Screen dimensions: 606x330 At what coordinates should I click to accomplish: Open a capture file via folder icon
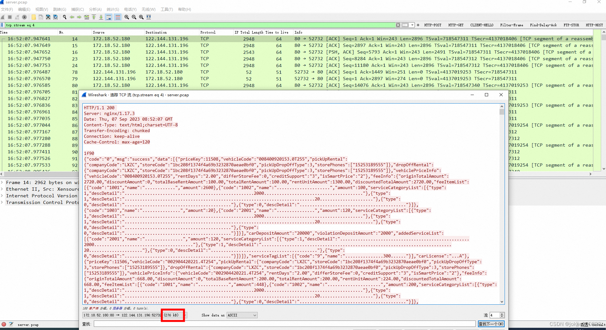(33, 17)
